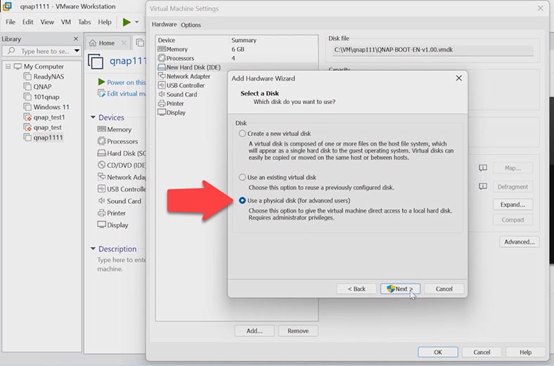Open the Tabs menu
Image resolution: width=554 pixels, height=366 pixels.
[x=84, y=22]
